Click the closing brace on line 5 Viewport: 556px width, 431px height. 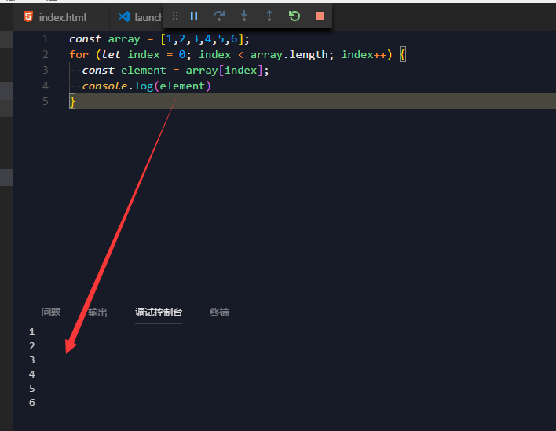pos(72,102)
